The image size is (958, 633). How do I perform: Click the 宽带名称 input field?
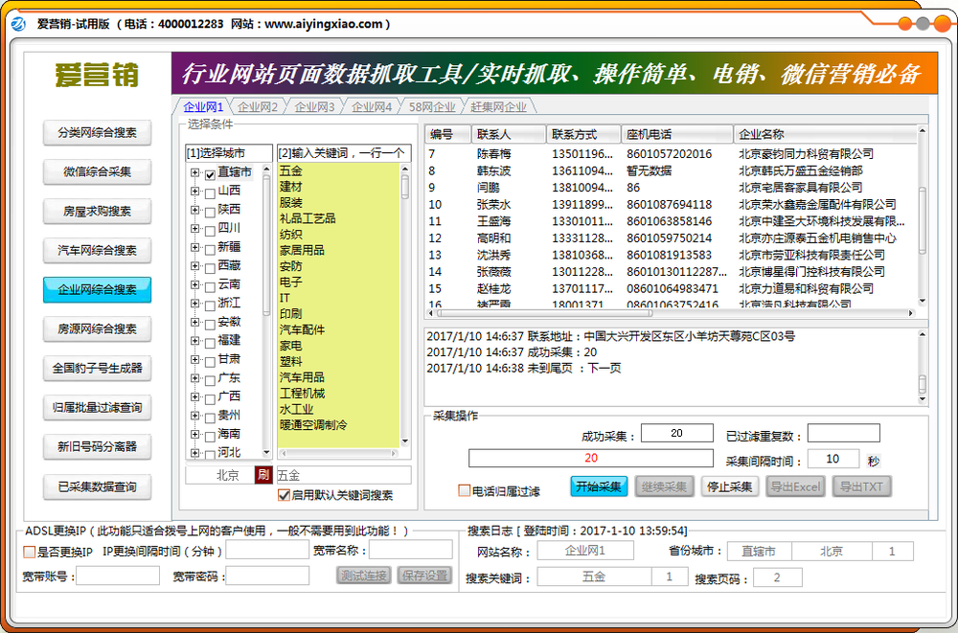pyautogui.click(x=411, y=550)
